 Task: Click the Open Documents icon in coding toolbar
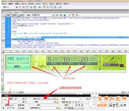[4, 19]
